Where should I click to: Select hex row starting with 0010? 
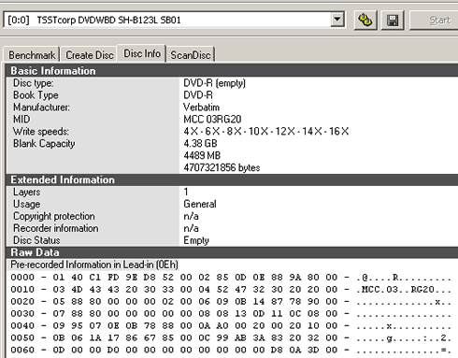click(x=231, y=290)
